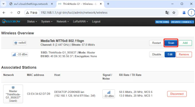Reload the page with refresh icon
195x107 pixels.
tap(19, 13)
